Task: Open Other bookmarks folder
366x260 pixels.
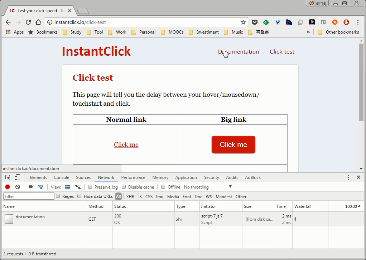Action: pyautogui.click(x=338, y=32)
